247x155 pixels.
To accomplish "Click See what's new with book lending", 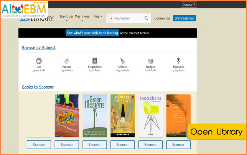I will [x=92, y=33].
